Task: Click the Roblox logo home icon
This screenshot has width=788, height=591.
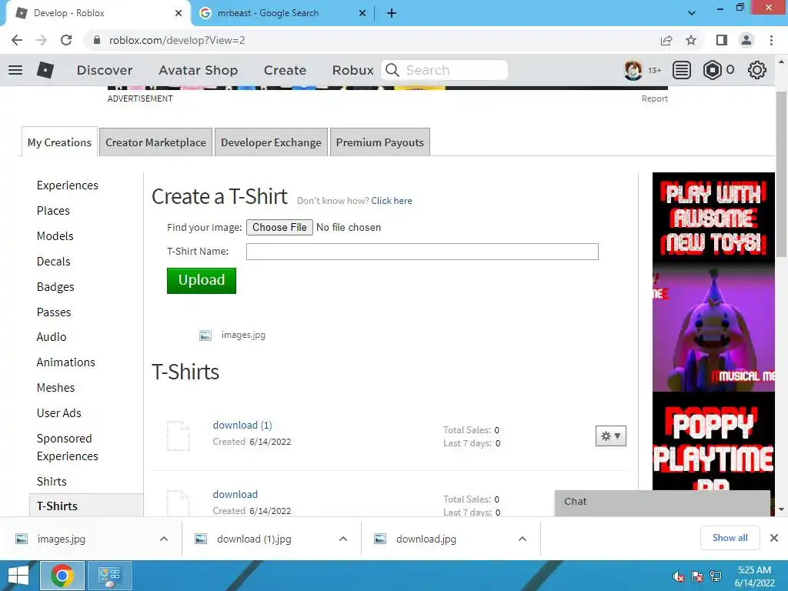Action: point(45,70)
